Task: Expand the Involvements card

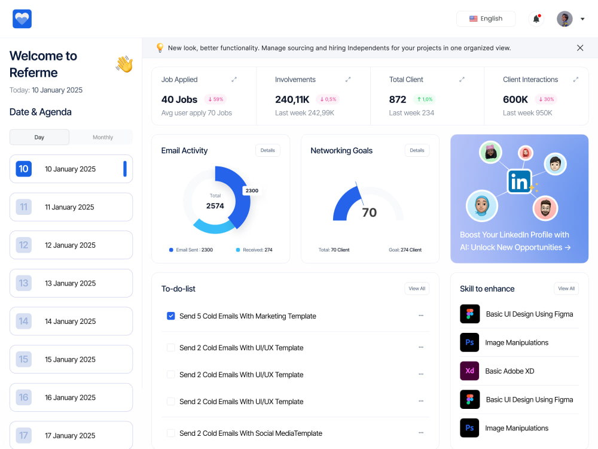Action: [348, 80]
